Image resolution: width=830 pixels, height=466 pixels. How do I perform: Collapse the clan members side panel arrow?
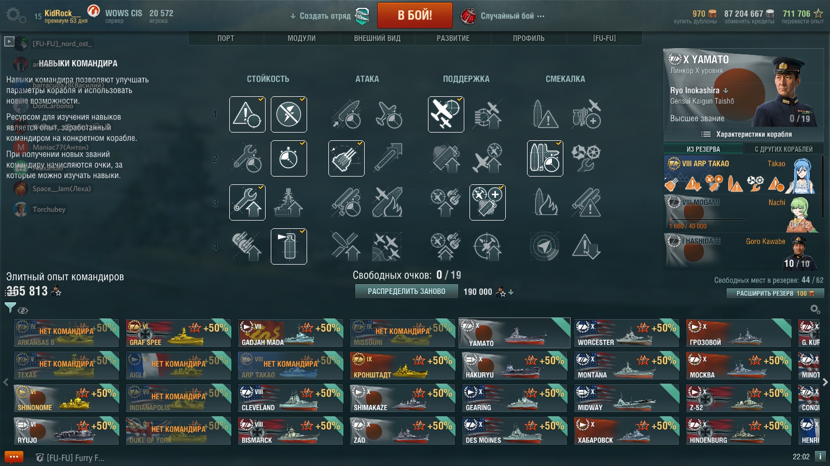(9, 41)
